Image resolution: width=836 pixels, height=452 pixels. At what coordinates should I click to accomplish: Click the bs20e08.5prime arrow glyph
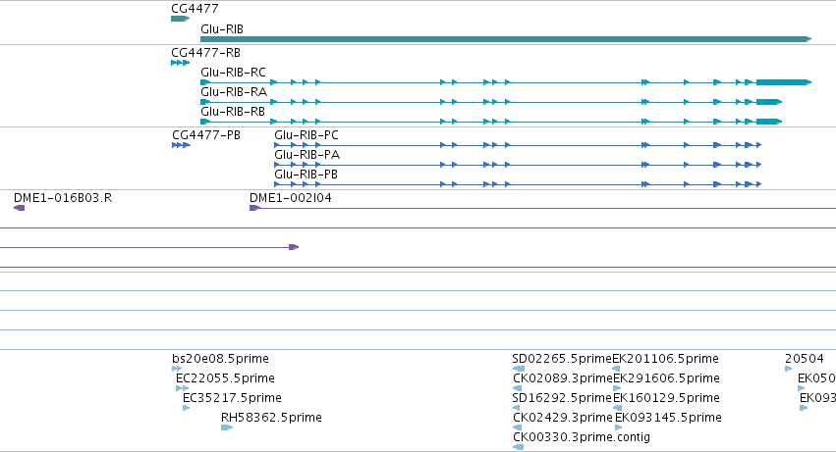point(177,369)
